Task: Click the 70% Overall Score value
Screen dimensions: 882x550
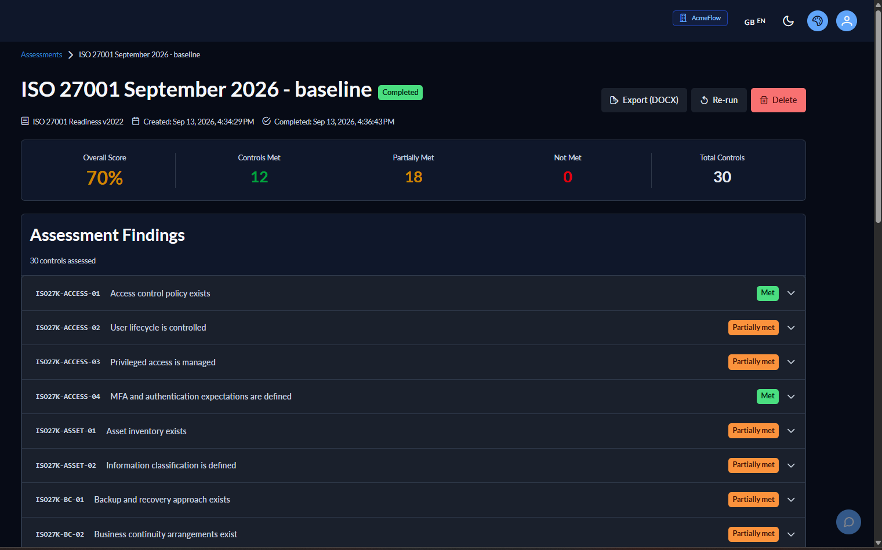Action: [x=104, y=178]
